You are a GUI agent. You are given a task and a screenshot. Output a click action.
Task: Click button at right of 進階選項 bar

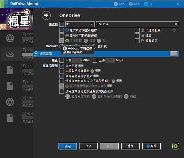(x=174, y=54)
